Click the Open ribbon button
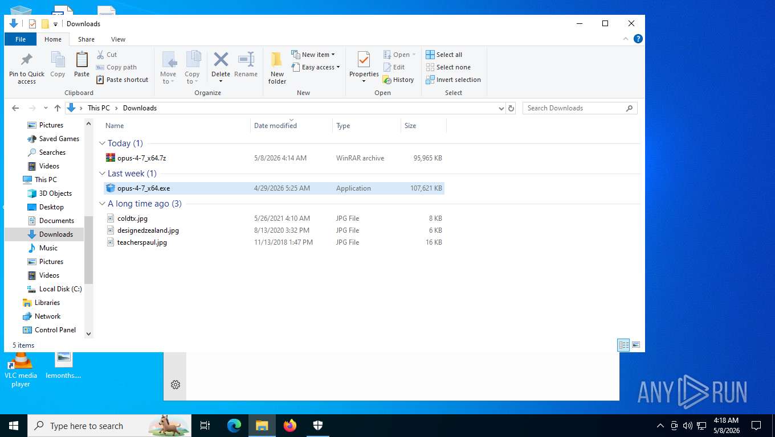 (399, 55)
